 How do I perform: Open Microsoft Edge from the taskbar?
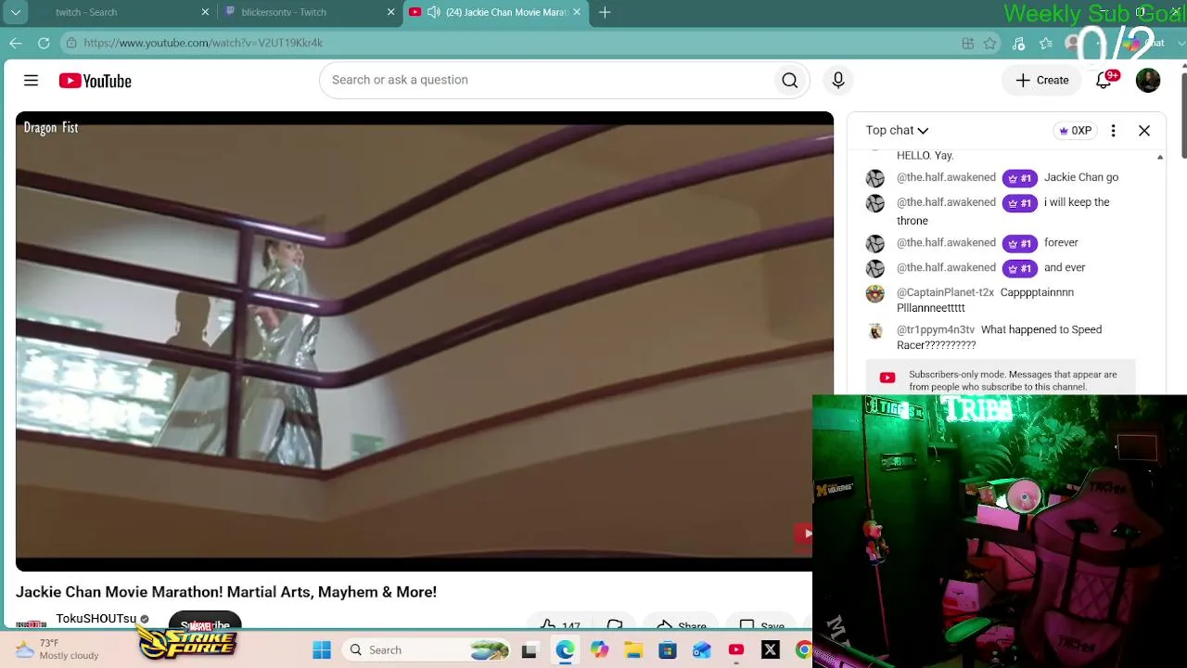[565, 650]
